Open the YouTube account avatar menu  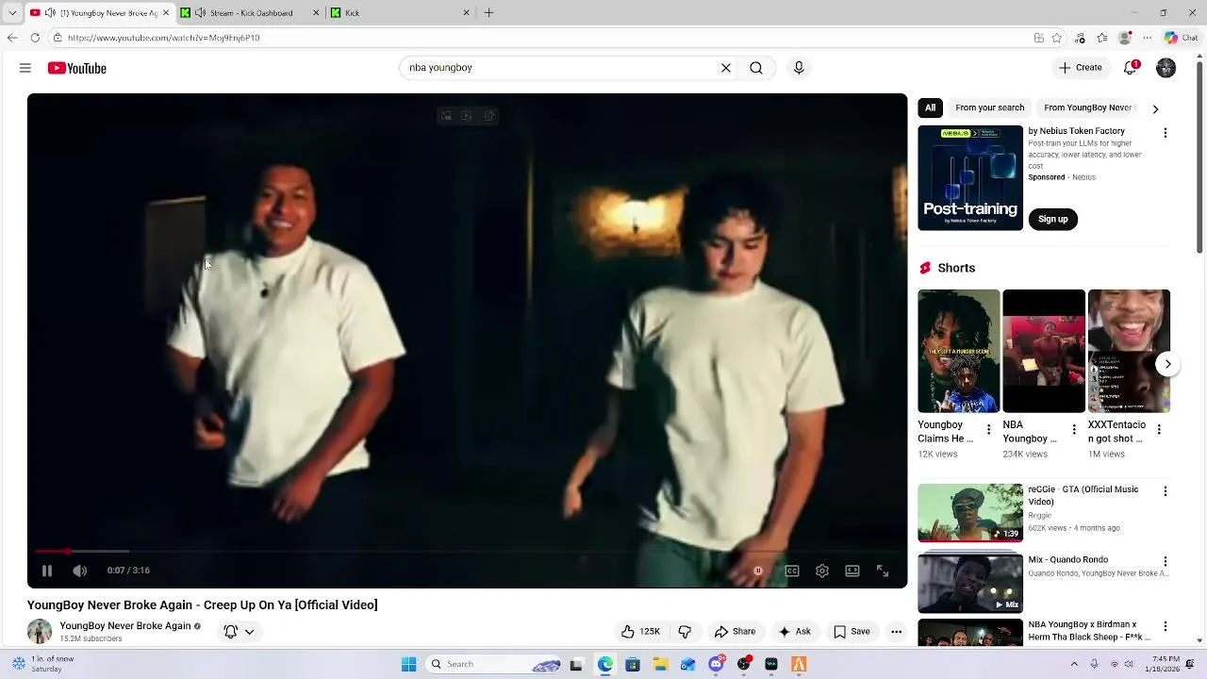1166,68
